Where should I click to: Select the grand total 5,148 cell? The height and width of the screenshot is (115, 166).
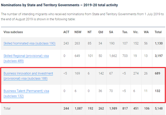[x=159, y=108]
